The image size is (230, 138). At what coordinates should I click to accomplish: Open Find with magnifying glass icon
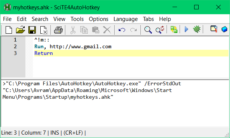[x=148, y=30]
